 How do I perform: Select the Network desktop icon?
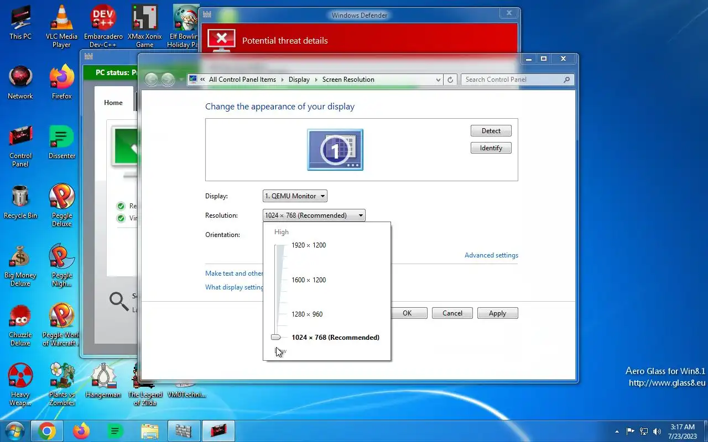tap(20, 83)
